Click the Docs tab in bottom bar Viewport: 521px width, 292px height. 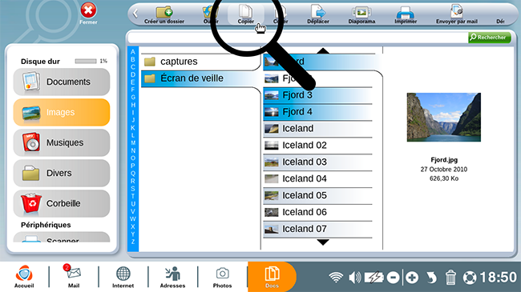(x=272, y=277)
